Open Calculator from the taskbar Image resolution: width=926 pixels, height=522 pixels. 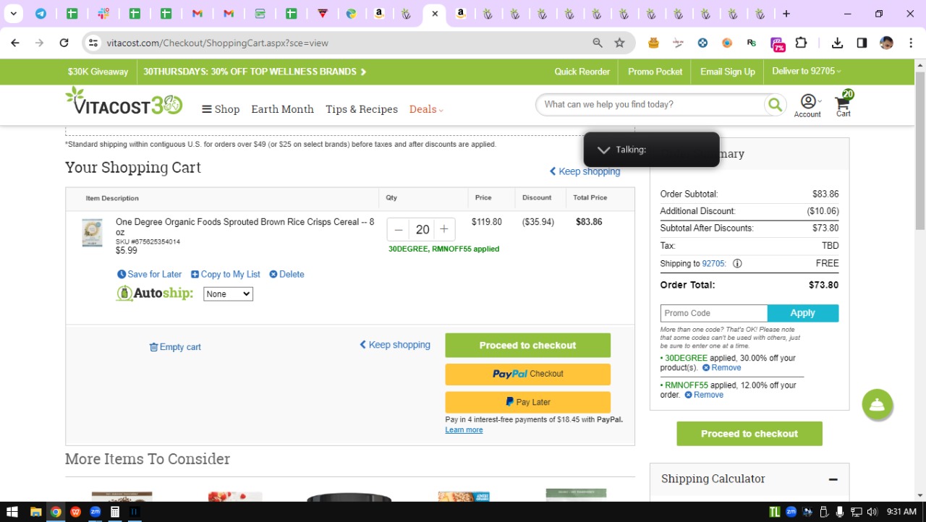(x=114, y=512)
